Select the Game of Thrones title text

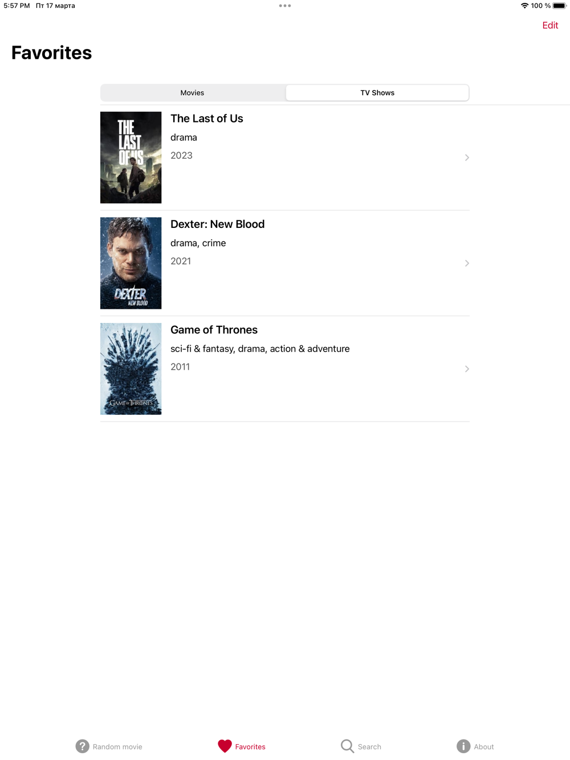tap(214, 330)
